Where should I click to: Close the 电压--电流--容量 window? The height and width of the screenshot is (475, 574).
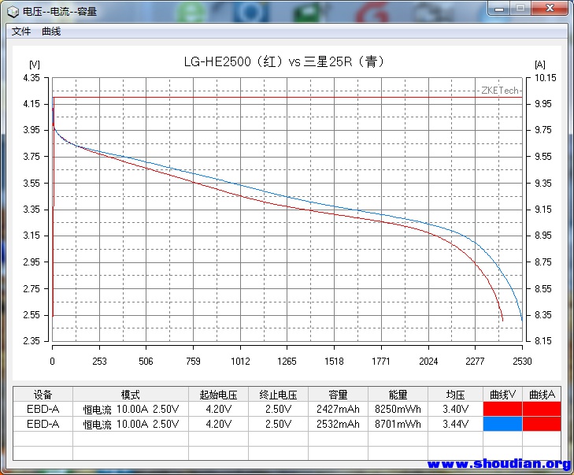(549, 9)
